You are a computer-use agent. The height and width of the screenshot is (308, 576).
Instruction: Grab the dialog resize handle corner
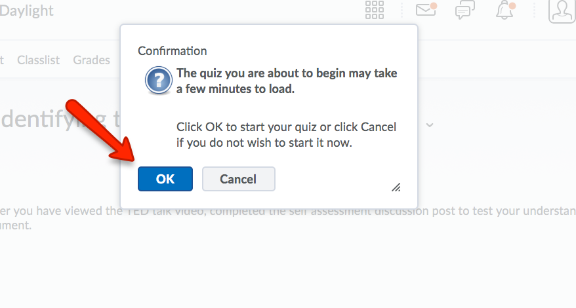click(396, 187)
